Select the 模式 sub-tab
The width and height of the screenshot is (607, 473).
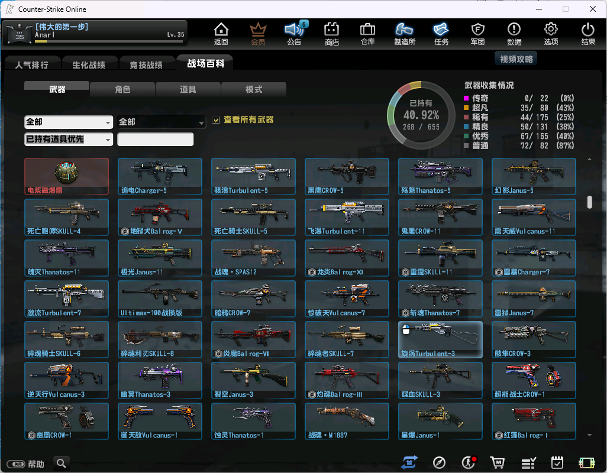click(x=254, y=89)
